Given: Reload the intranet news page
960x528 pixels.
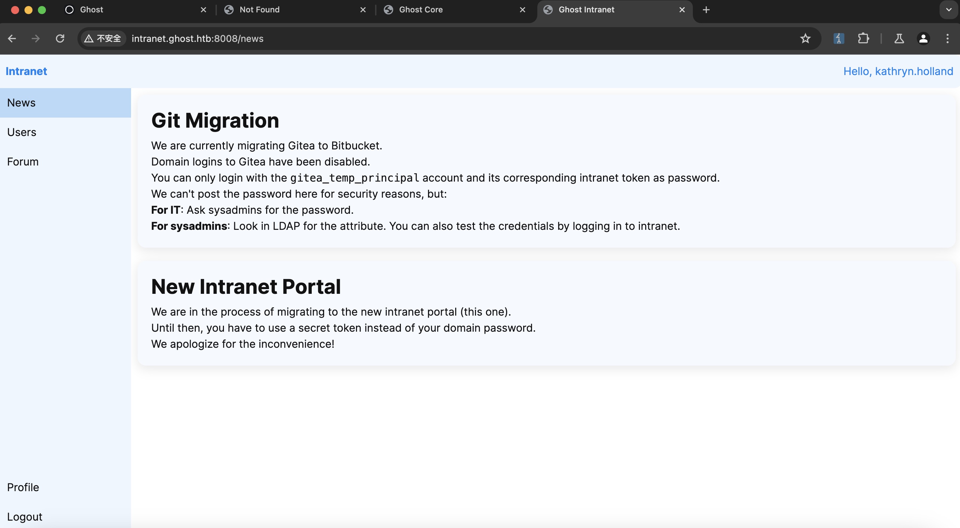Looking at the screenshot, I should point(60,38).
